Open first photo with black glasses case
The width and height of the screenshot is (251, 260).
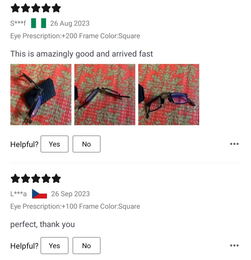(41, 94)
